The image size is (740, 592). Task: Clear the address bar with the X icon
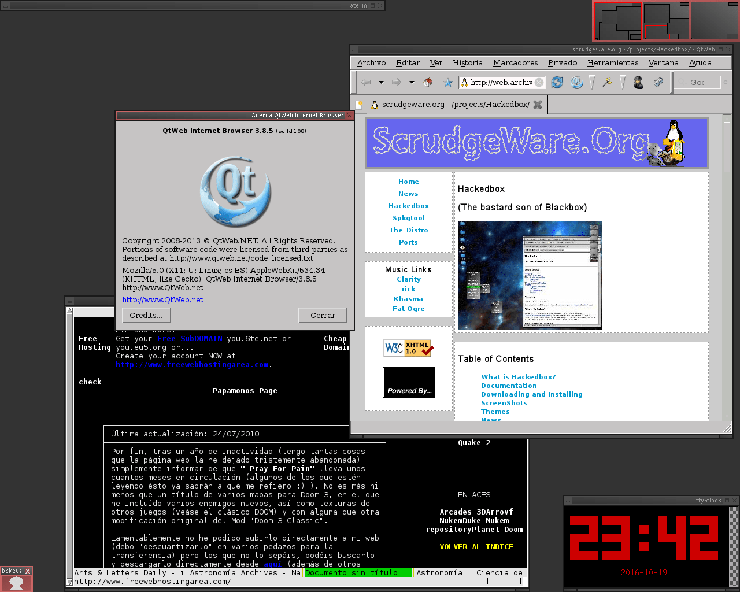coord(539,82)
